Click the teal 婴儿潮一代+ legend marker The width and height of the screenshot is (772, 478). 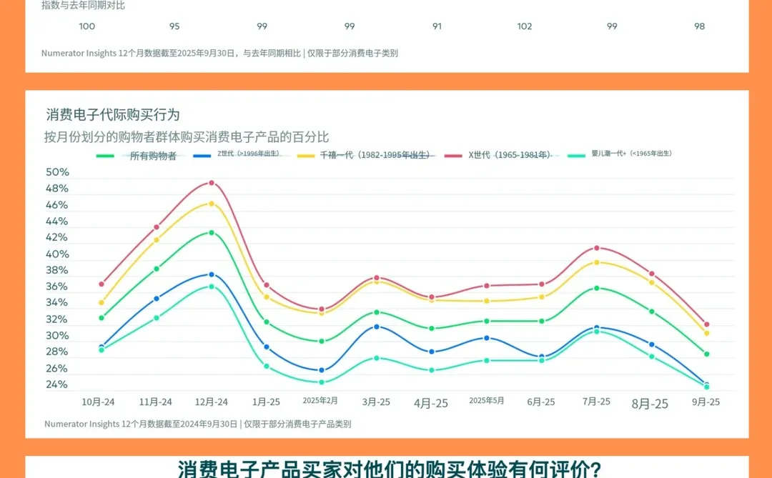point(578,154)
